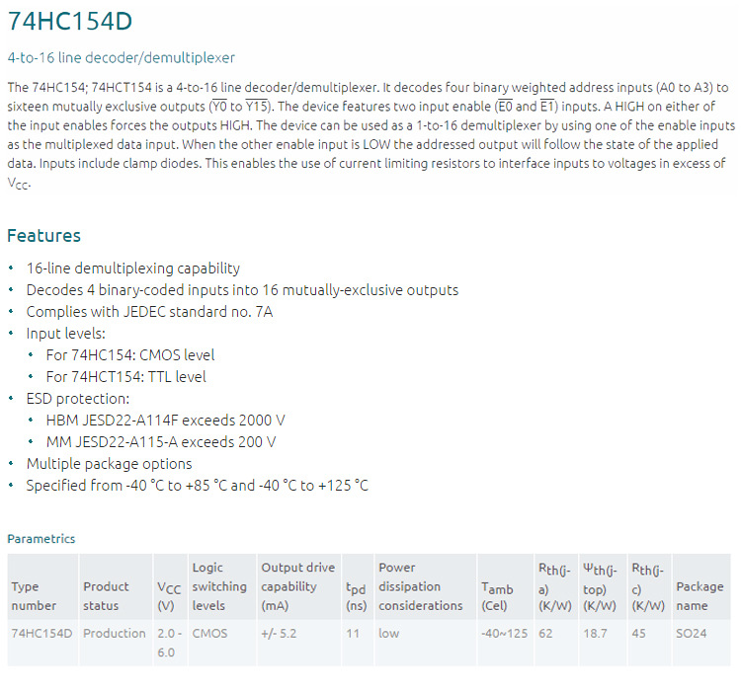The image size is (741, 691).
Task: Click '16-line demultiplexing capability' bullet
Action: point(133,269)
